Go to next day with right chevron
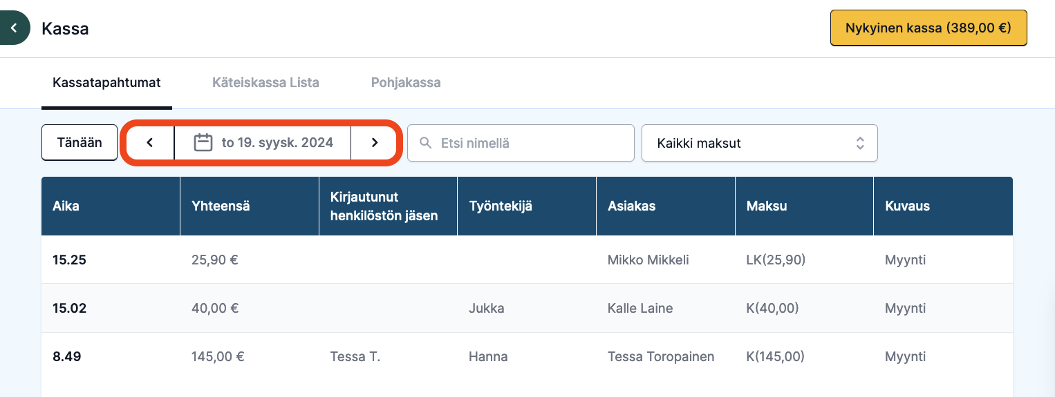 pyautogui.click(x=375, y=143)
